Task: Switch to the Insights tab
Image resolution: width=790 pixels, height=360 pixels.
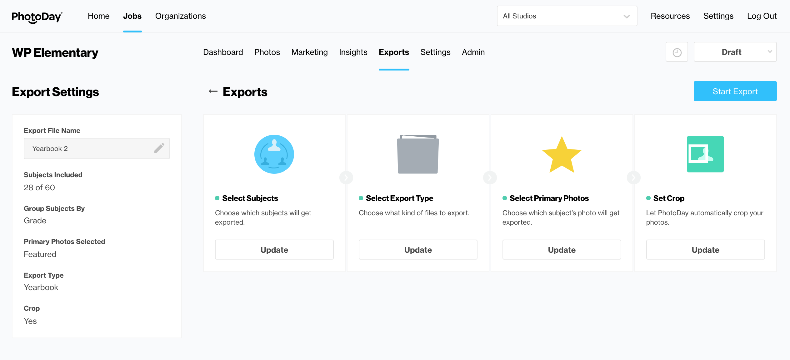Action: pyautogui.click(x=353, y=52)
